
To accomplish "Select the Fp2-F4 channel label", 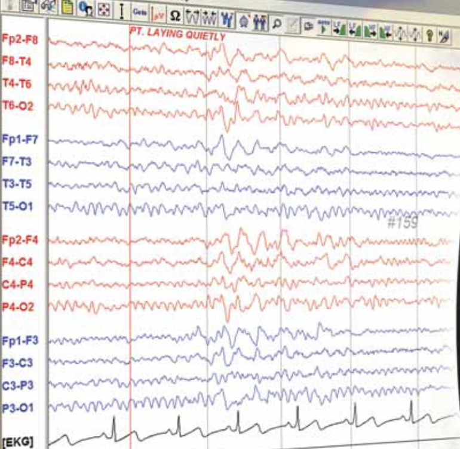I will tap(20, 240).
